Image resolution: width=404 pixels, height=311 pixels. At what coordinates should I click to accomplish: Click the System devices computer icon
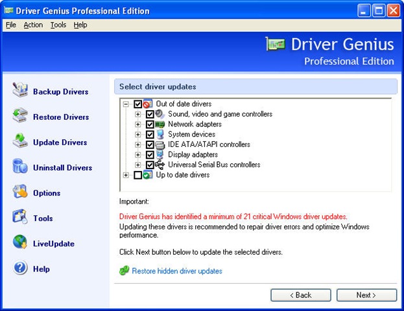coord(160,134)
